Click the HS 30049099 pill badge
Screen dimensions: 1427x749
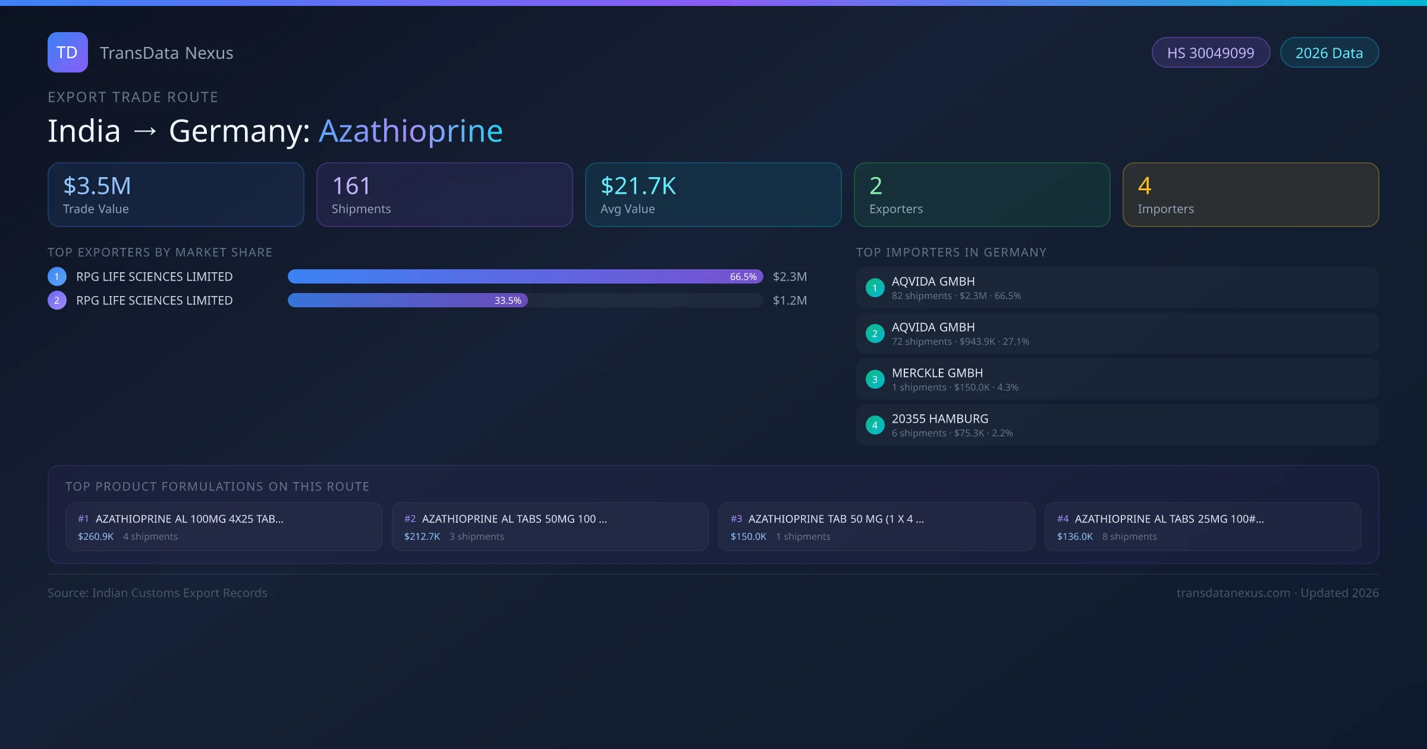[1211, 53]
